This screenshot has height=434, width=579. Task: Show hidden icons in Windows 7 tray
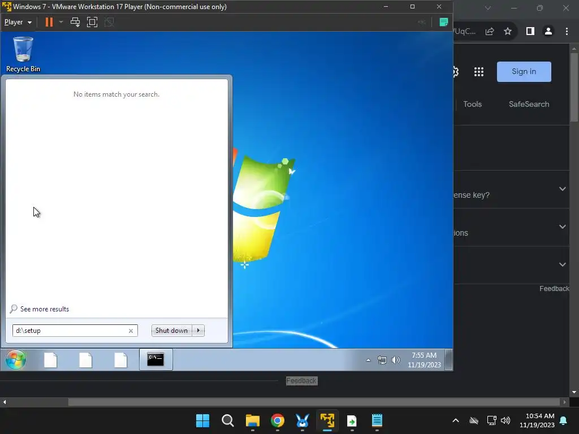pos(368,360)
